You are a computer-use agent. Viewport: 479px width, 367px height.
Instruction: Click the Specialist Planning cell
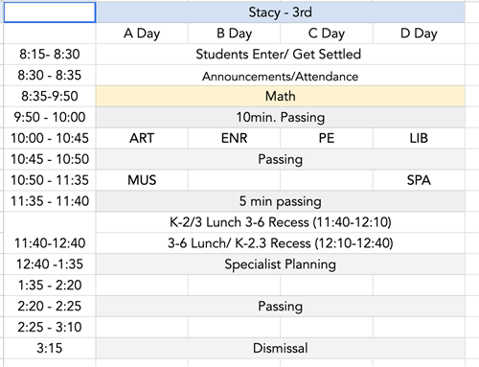pos(281,264)
